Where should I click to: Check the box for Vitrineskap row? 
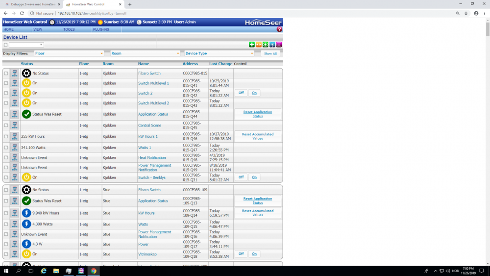click(6, 254)
